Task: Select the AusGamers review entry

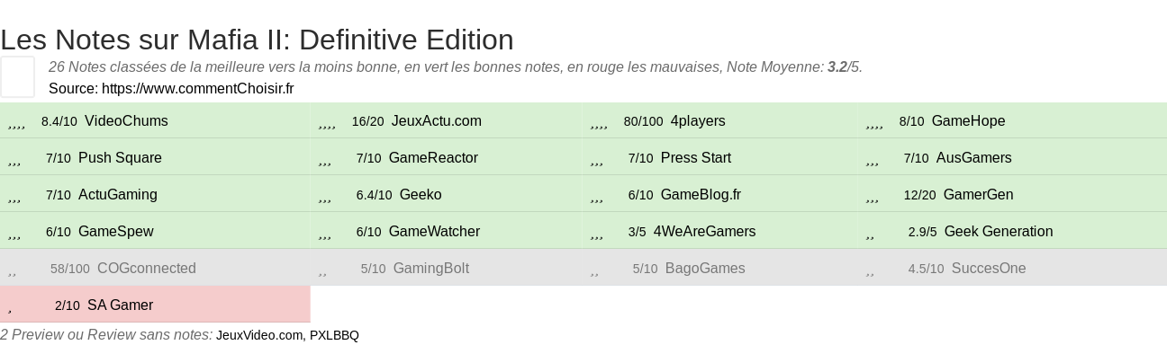Action: pos(1010,158)
